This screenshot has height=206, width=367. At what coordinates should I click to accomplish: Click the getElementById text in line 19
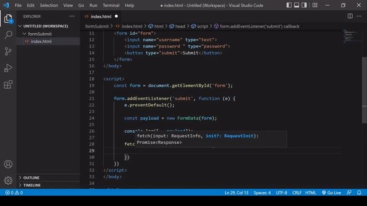[190, 85]
